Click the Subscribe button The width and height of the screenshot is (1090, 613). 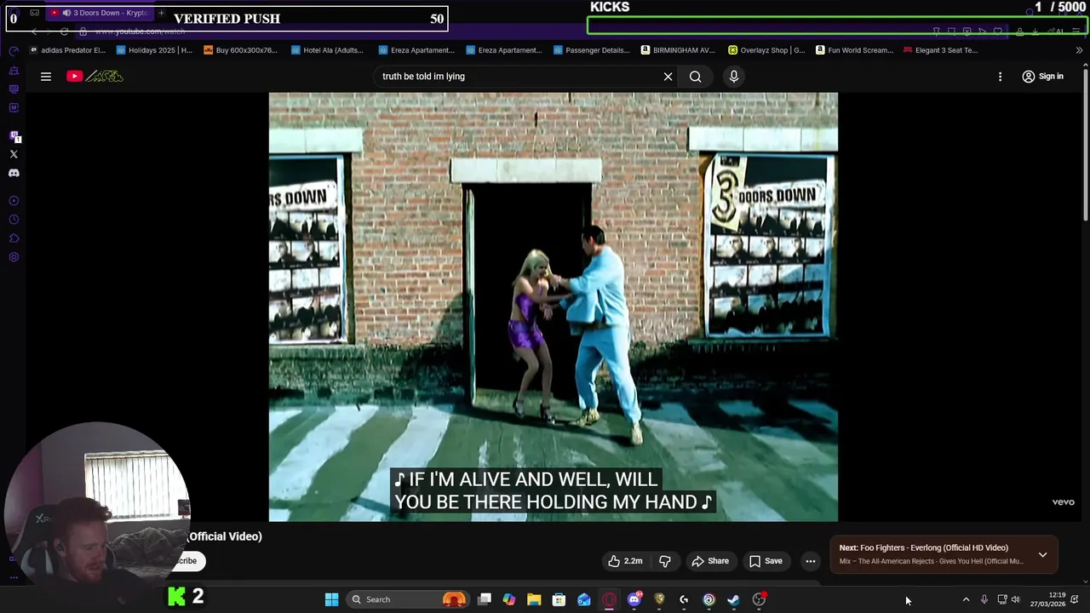click(x=186, y=561)
